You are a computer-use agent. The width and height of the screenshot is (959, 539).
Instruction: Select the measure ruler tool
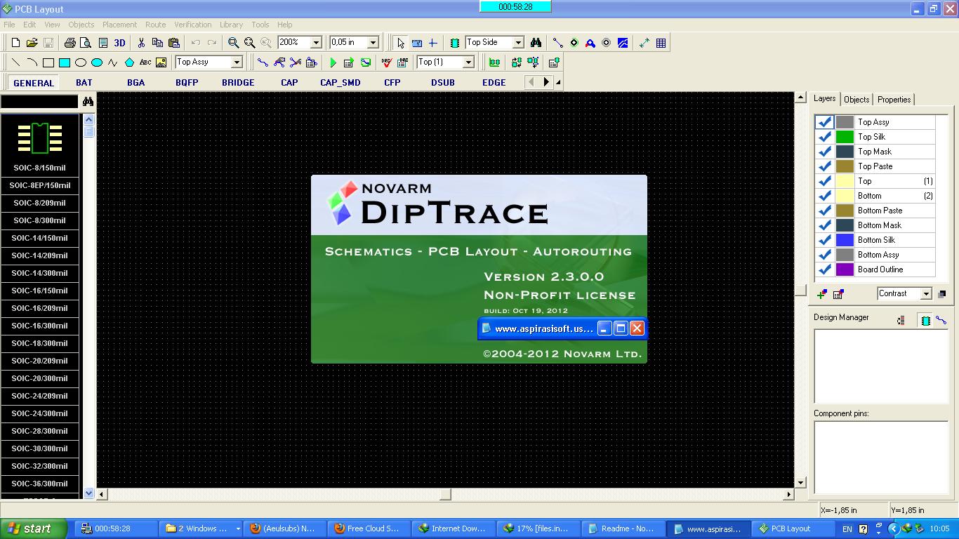click(416, 43)
